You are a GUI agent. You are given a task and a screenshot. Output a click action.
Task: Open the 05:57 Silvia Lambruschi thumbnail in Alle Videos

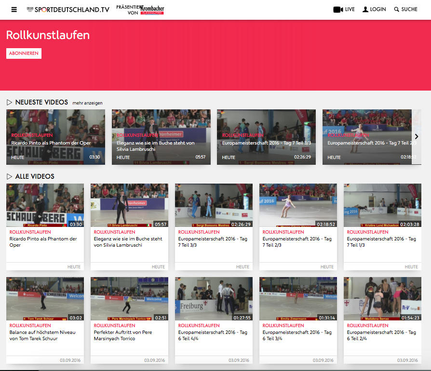[130, 205]
